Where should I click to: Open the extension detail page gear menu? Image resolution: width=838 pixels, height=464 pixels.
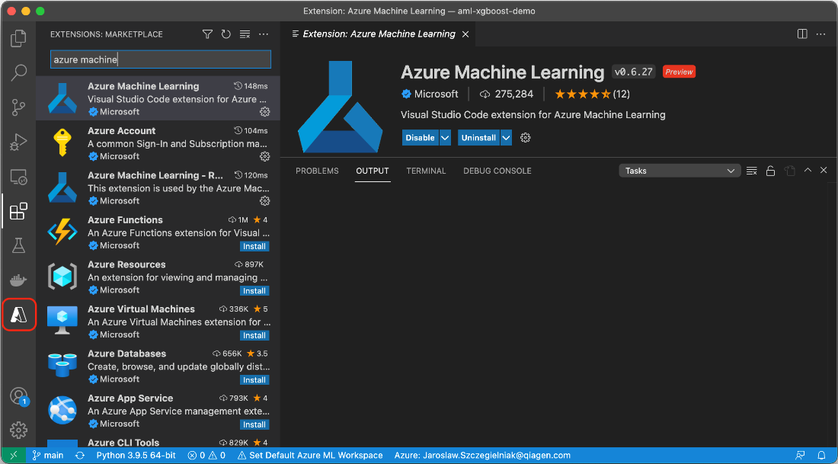526,138
